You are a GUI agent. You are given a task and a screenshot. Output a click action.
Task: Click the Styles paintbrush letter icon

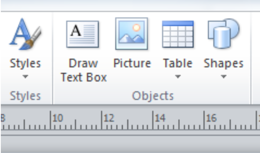click(25, 34)
